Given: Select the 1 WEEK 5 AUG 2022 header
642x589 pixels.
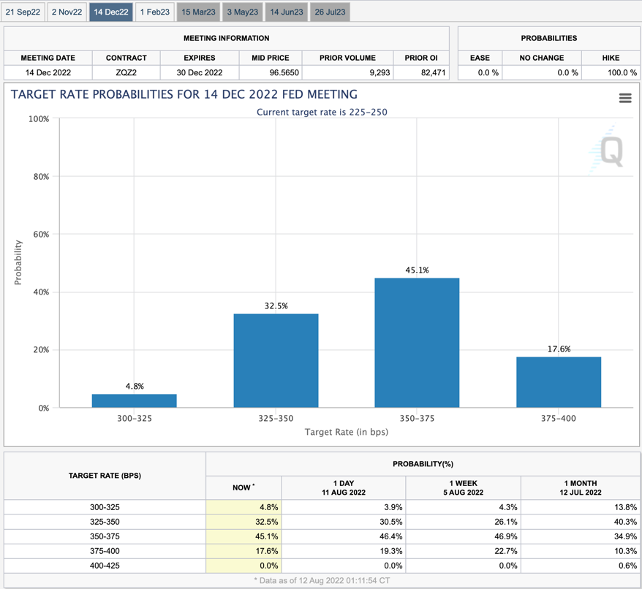Looking at the screenshot, I should (x=463, y=487).
